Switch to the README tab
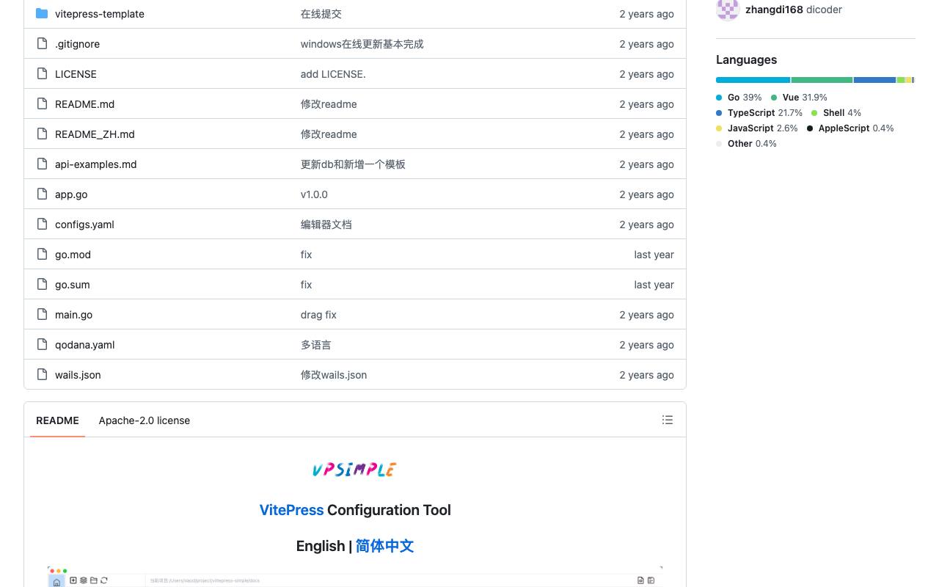Viewport: 939px width, 587px height. click(57, 420)
